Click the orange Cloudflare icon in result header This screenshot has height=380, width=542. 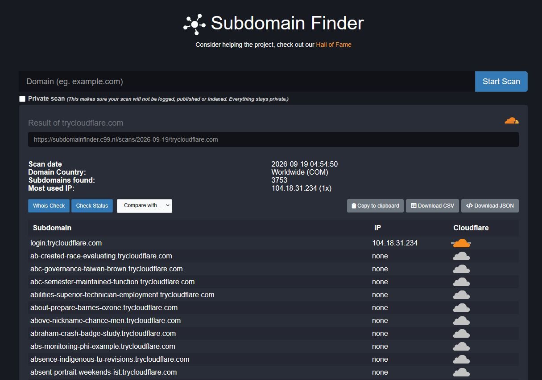[512, 121]
